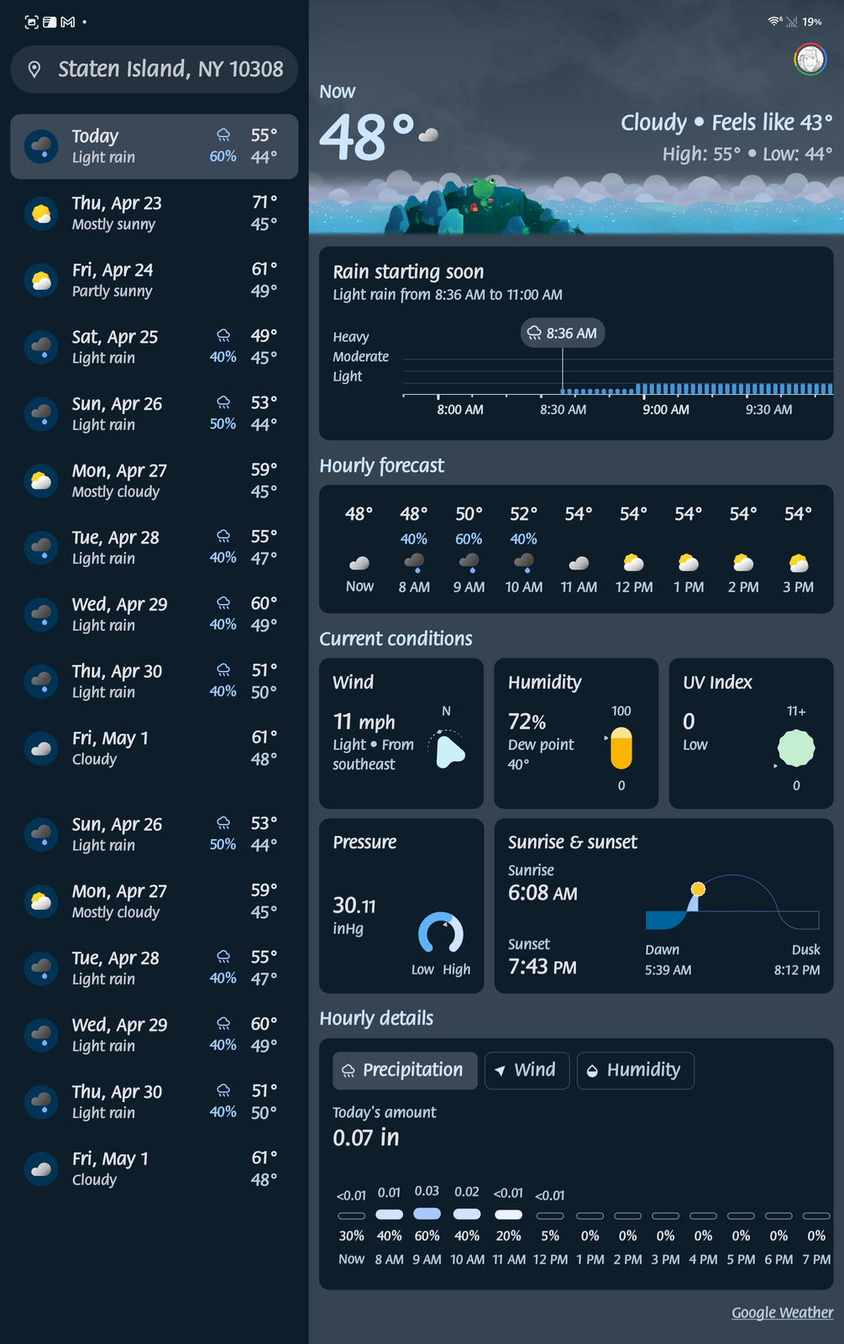Image resolution: width=844 pixels, height=1344 pixels.
Task: Tap the sun icon for Thu, Apr 23
Action: tap(40, 213)
